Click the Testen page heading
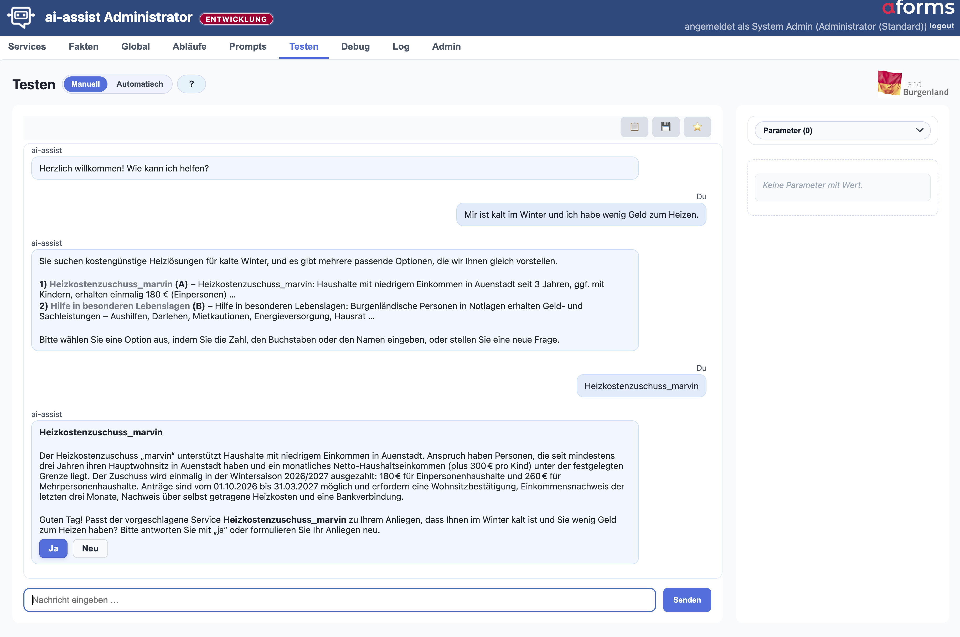The image size is (960, 637). (x=34, y=85)
